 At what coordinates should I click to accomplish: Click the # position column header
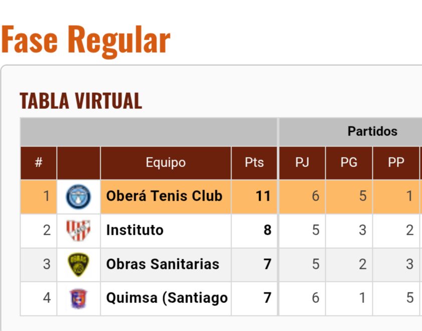[39, 162]
